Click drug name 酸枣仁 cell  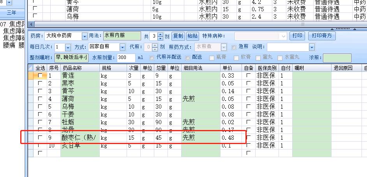79,137
